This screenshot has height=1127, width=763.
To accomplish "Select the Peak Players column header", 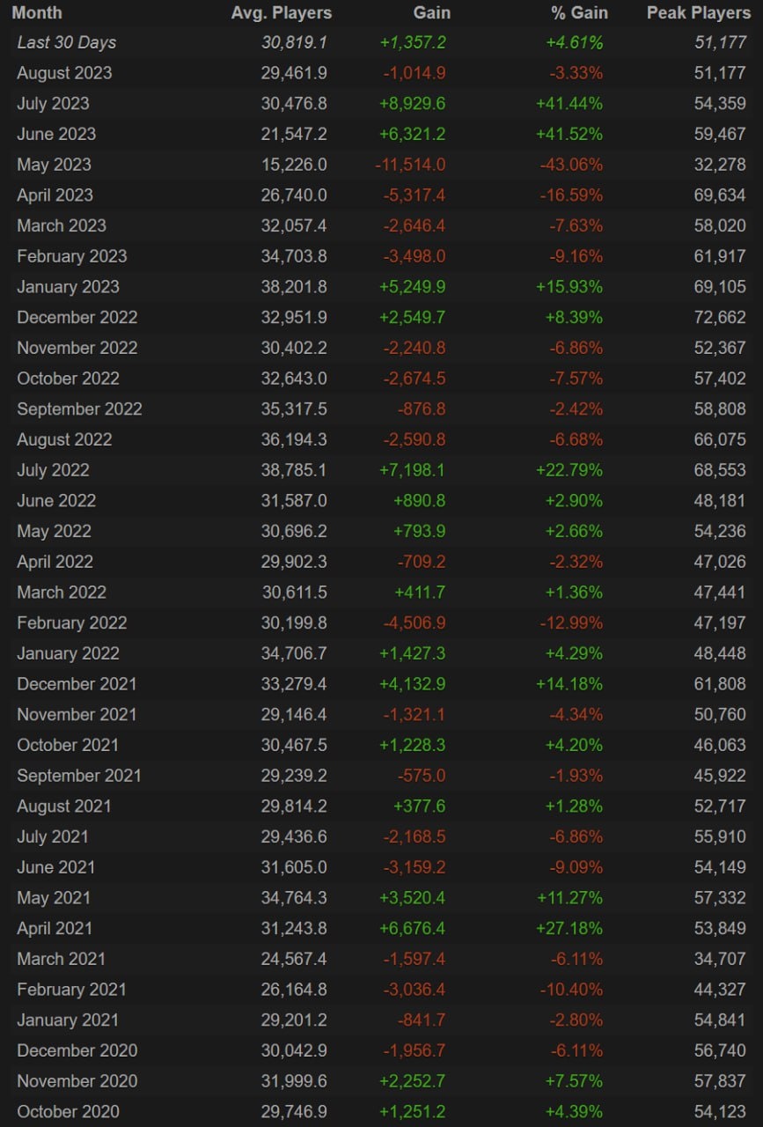I will point(696,12).
